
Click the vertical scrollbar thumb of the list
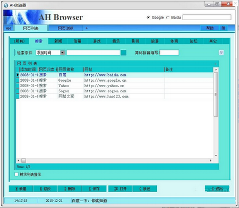click(216, 94)
